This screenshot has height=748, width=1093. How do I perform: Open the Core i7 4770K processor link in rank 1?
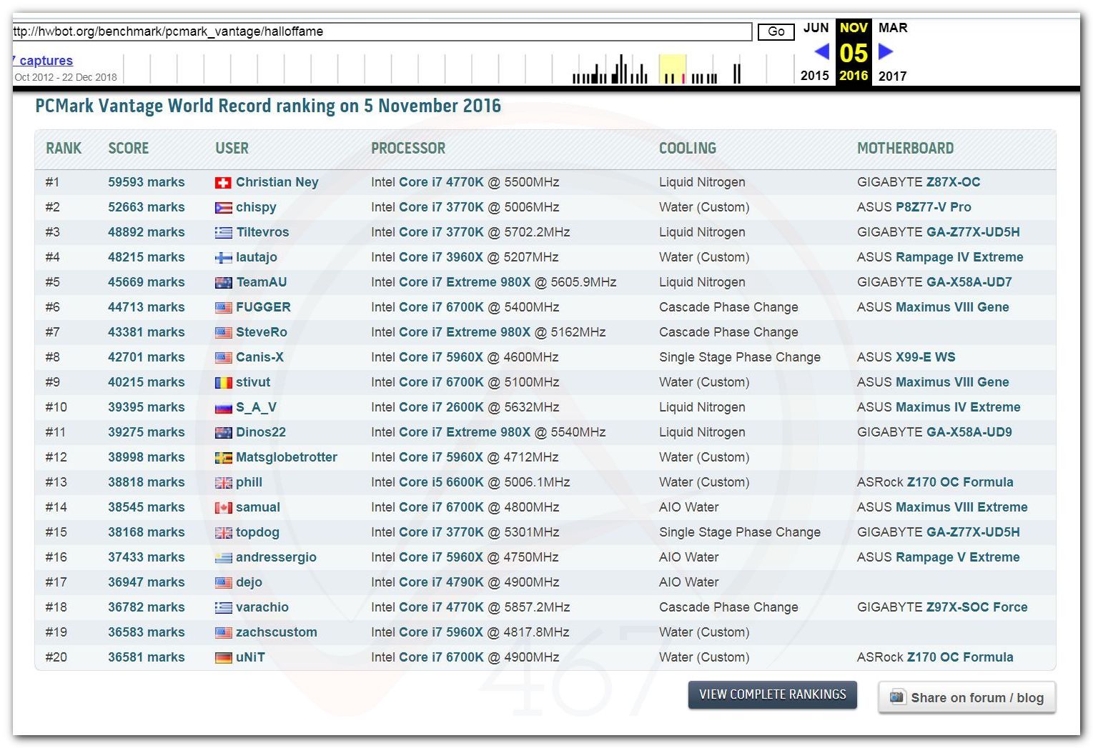coord(441,182)
